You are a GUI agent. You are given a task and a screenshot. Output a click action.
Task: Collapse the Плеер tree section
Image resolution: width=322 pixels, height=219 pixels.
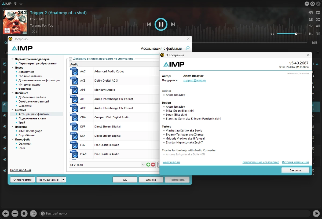pyautogui.click(x=12, y=68)
